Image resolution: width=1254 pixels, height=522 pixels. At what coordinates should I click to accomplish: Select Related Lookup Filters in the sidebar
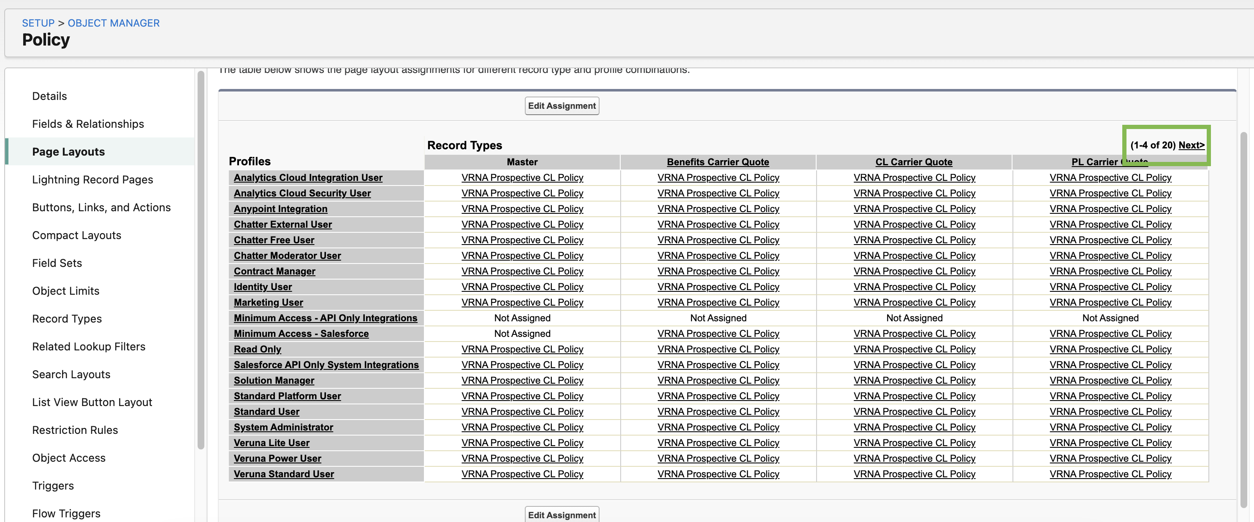point(89,346)
